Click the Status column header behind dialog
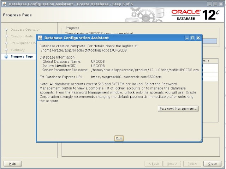This screenshot has height=169, width=226. click(x=210, y=61)
